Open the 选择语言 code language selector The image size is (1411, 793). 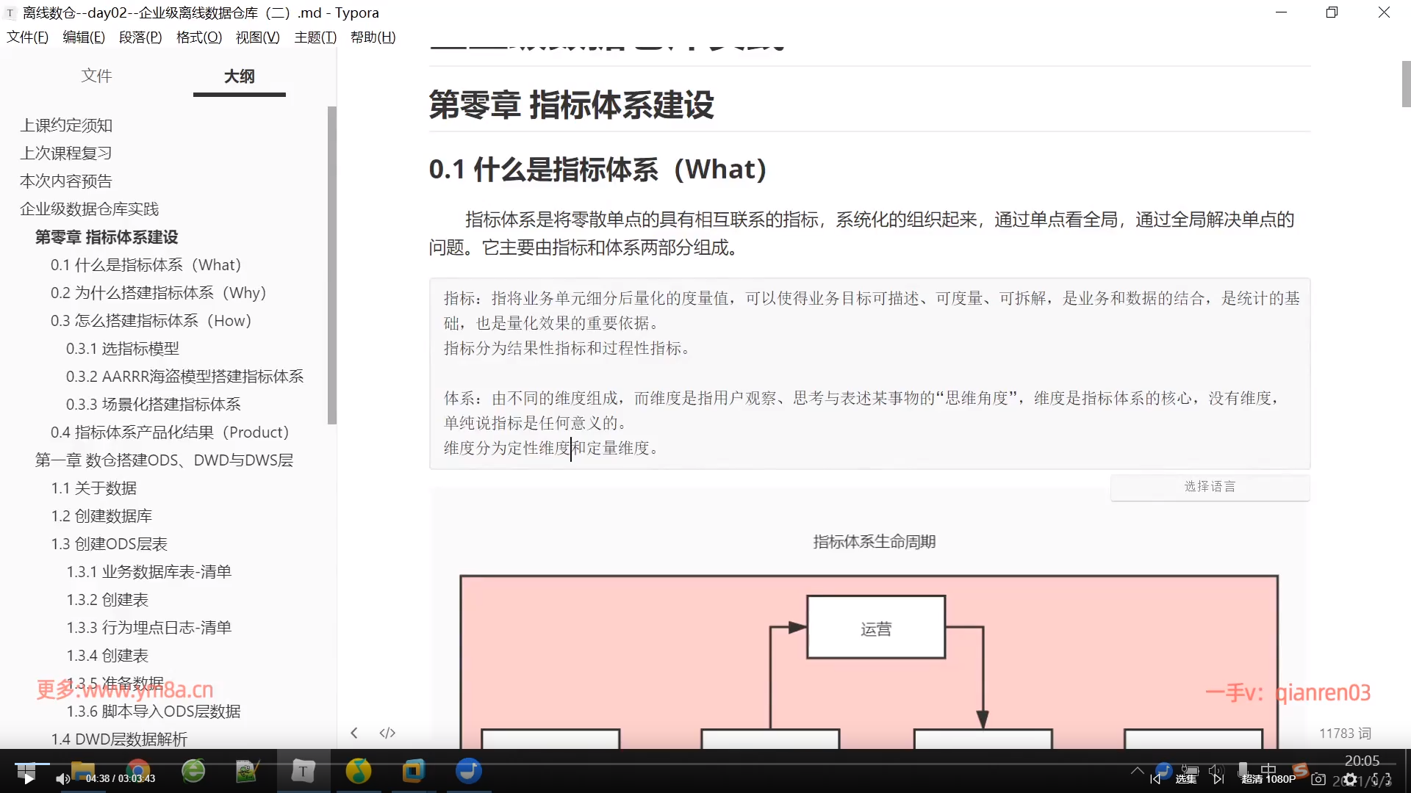point(1210,487)
